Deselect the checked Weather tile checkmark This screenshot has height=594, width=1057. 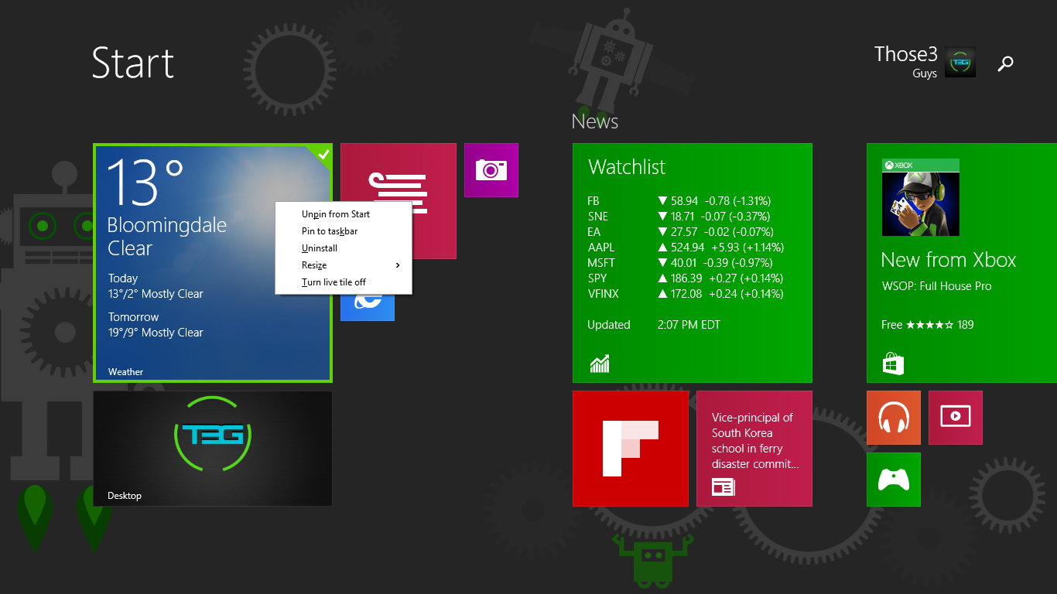323,154
